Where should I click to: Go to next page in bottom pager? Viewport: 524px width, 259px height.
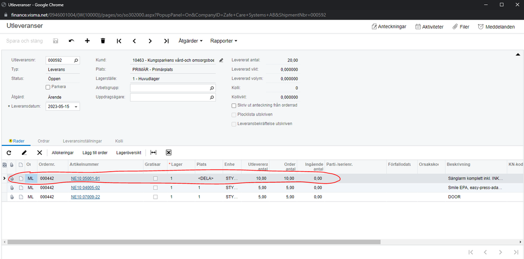coord(500,252)
